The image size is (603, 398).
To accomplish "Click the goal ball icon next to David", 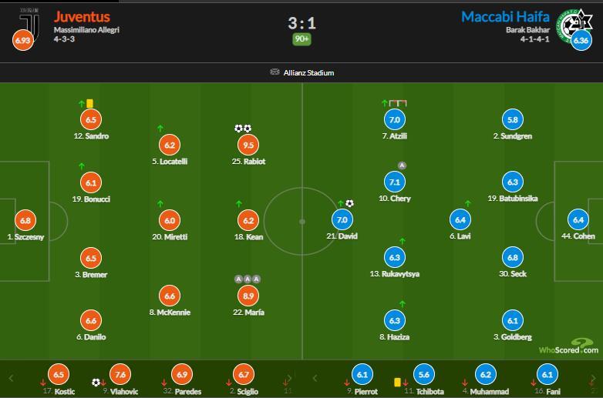I will tap(349, 203).
